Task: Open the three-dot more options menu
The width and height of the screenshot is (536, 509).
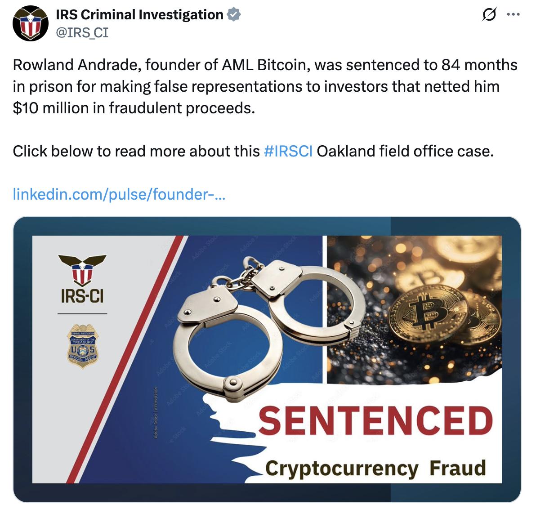Action: (x=513, y=13)
